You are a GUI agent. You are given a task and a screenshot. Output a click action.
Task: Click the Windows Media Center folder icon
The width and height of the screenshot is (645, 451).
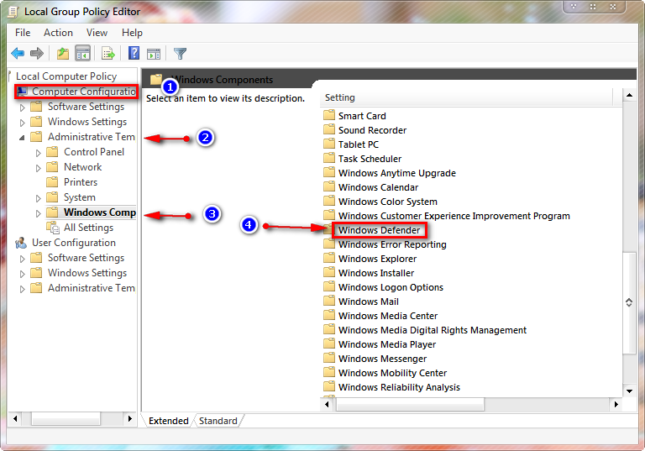point(329,315)
